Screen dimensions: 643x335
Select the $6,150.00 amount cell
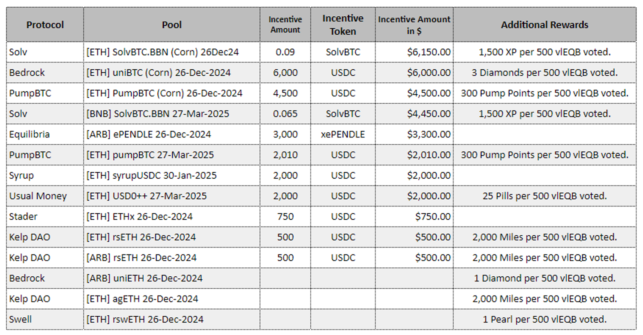pos(429,52)
